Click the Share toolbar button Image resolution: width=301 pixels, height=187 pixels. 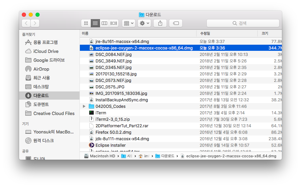point(160,23)
